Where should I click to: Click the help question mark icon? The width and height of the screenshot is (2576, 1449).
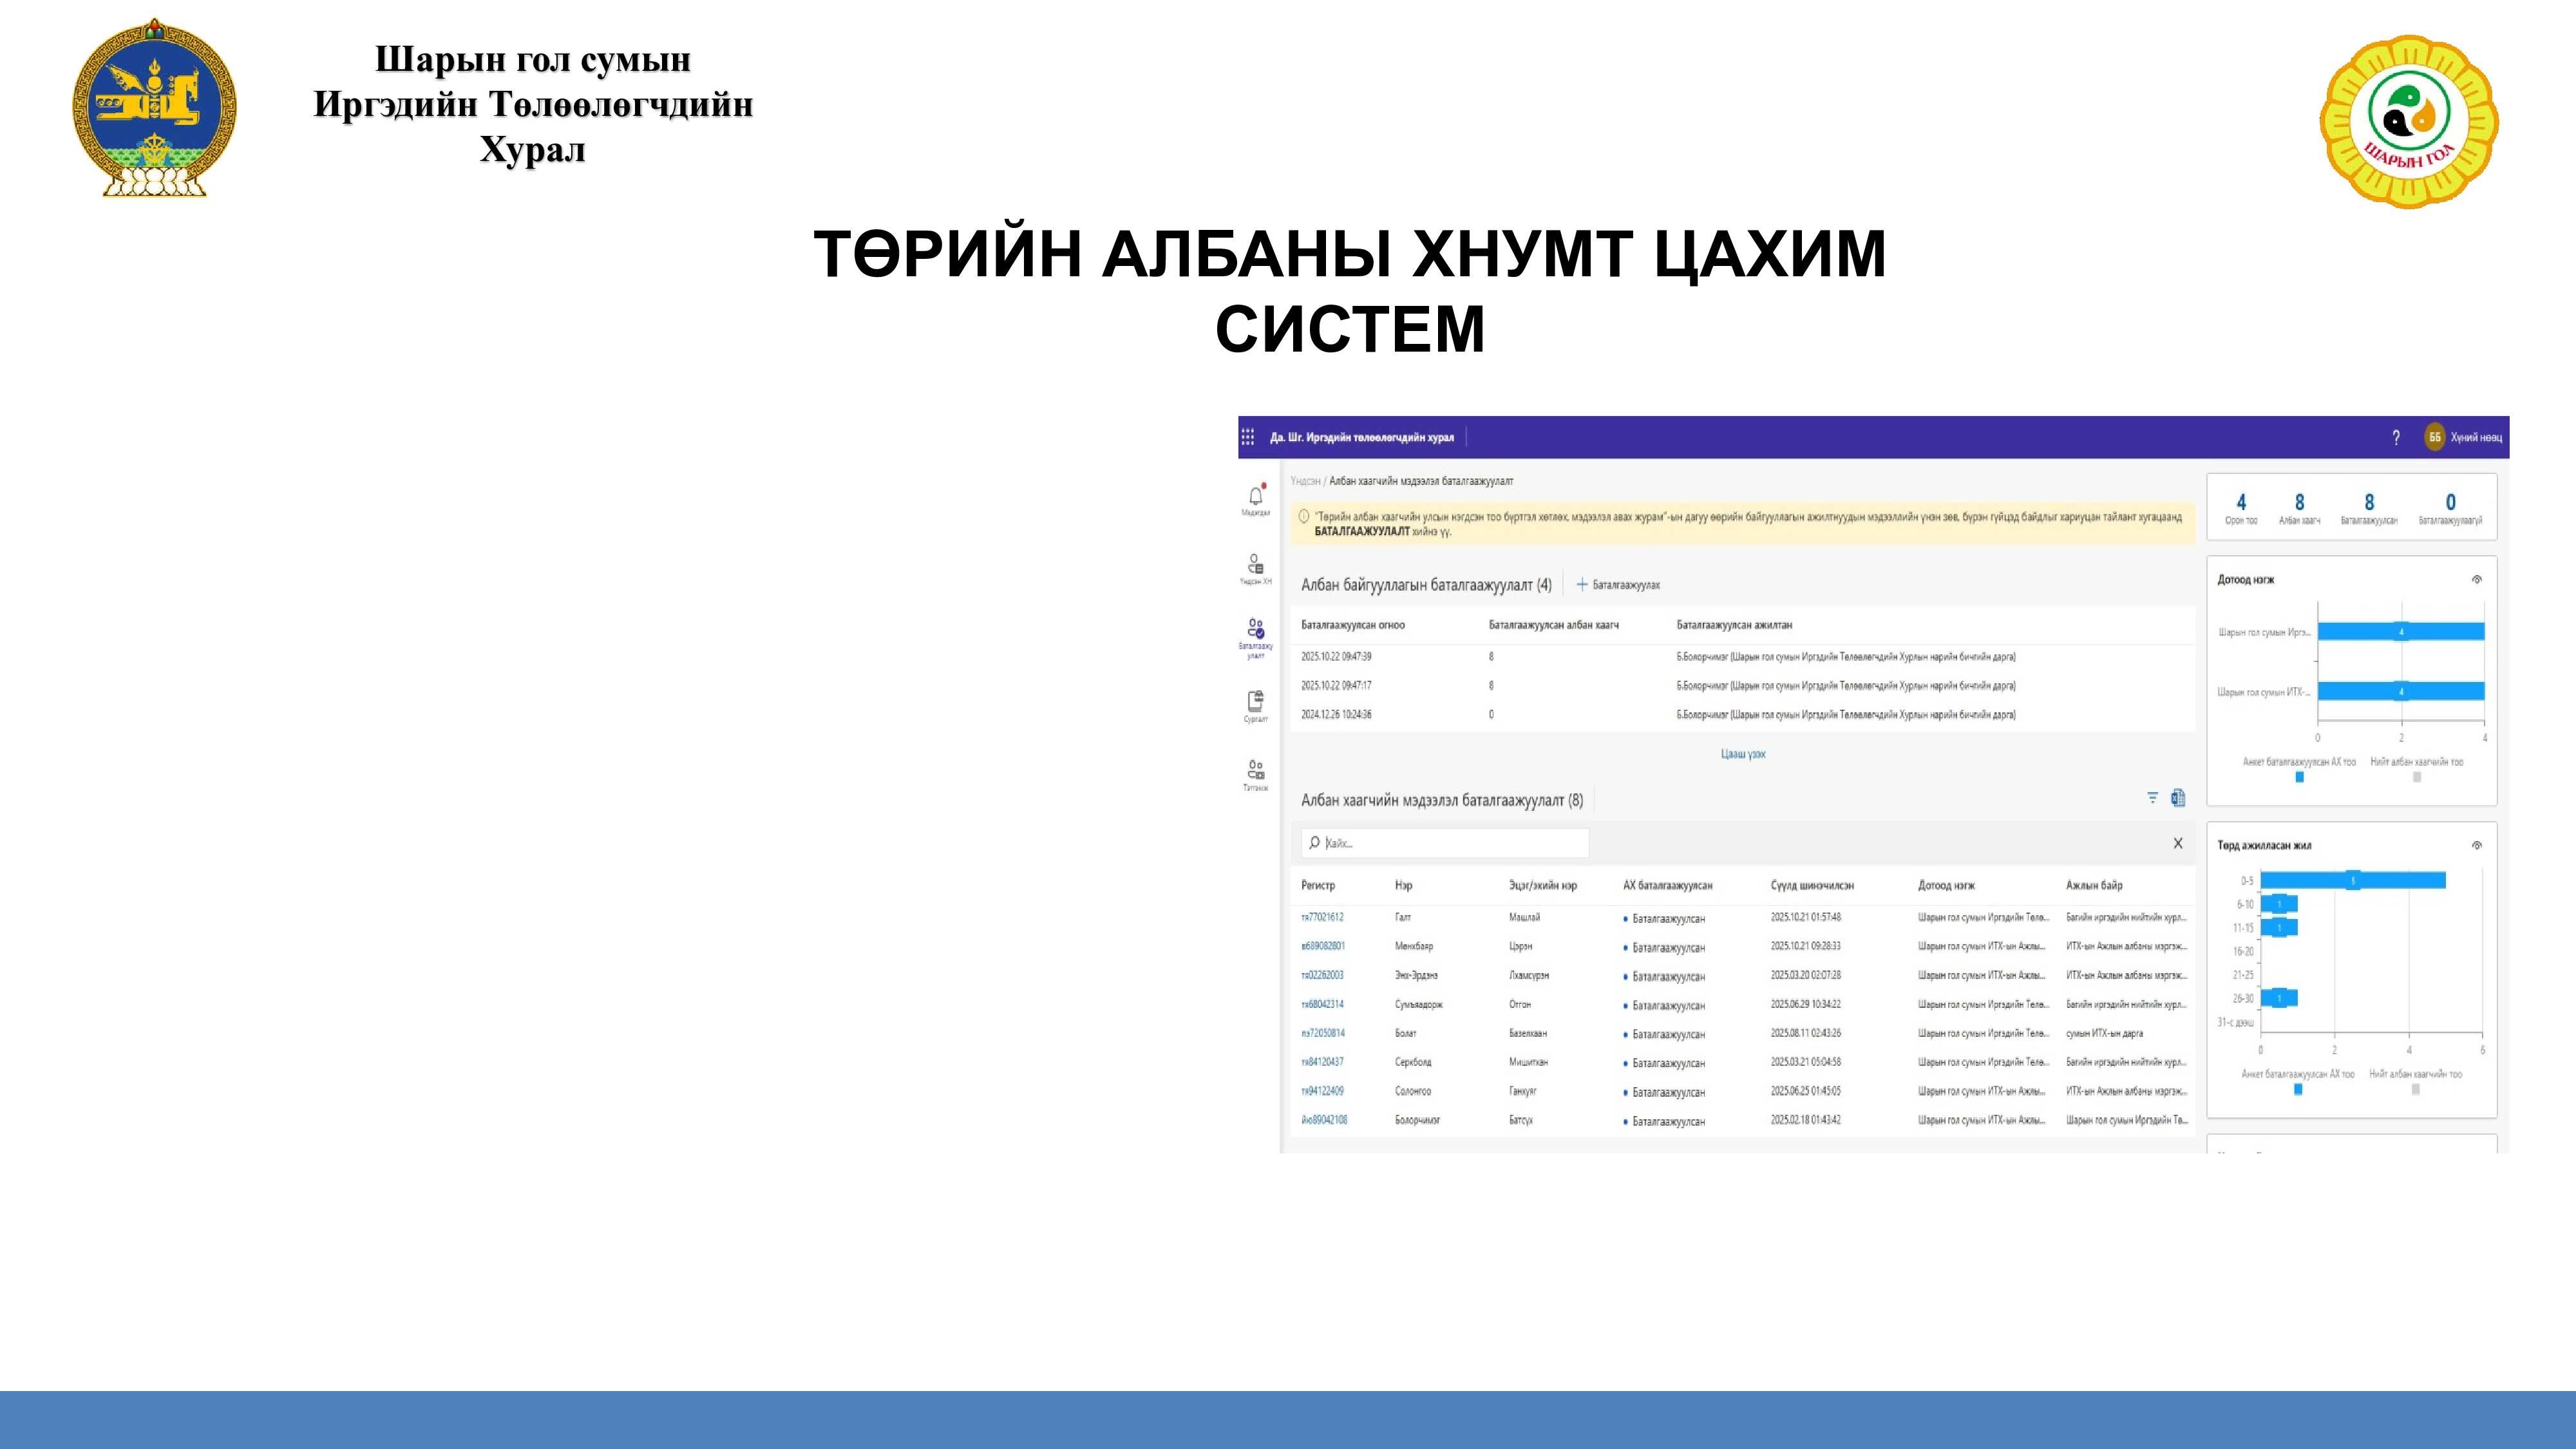2396,437
